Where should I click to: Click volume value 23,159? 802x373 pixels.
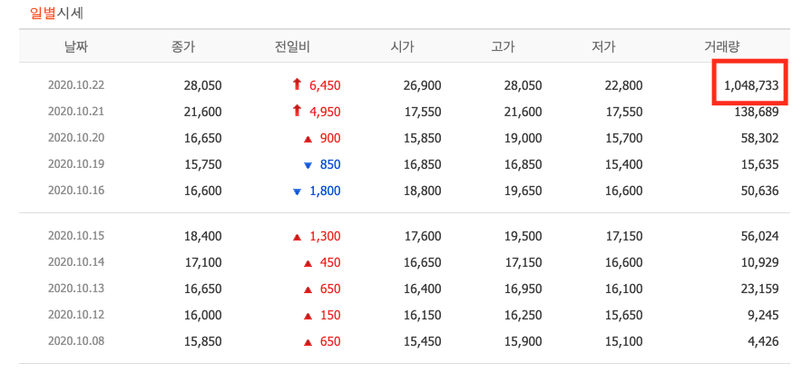(761, 289)
